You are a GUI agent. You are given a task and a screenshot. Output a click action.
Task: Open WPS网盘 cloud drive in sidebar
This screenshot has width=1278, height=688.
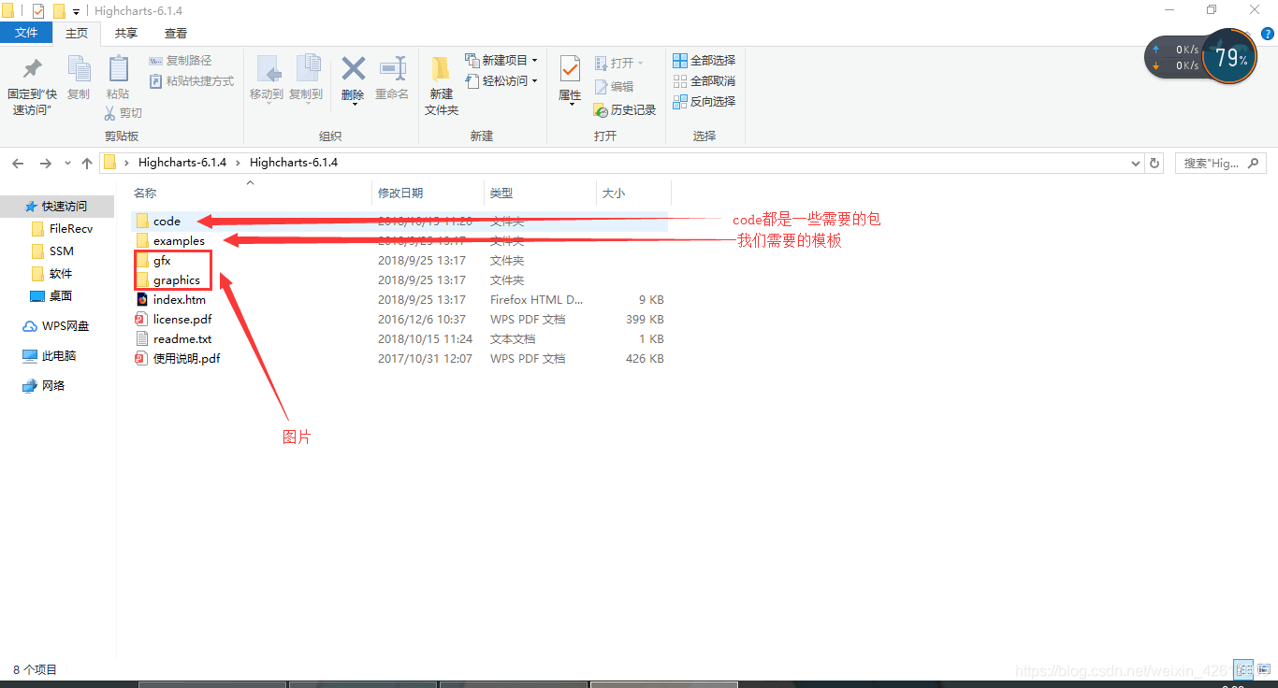point(65,326)
